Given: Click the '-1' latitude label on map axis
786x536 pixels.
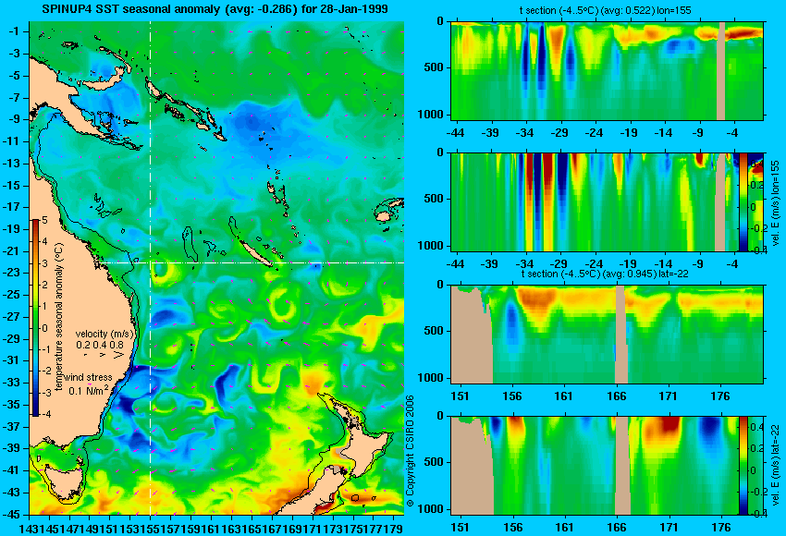Looking at the screenshot, I should click(14, 31).
